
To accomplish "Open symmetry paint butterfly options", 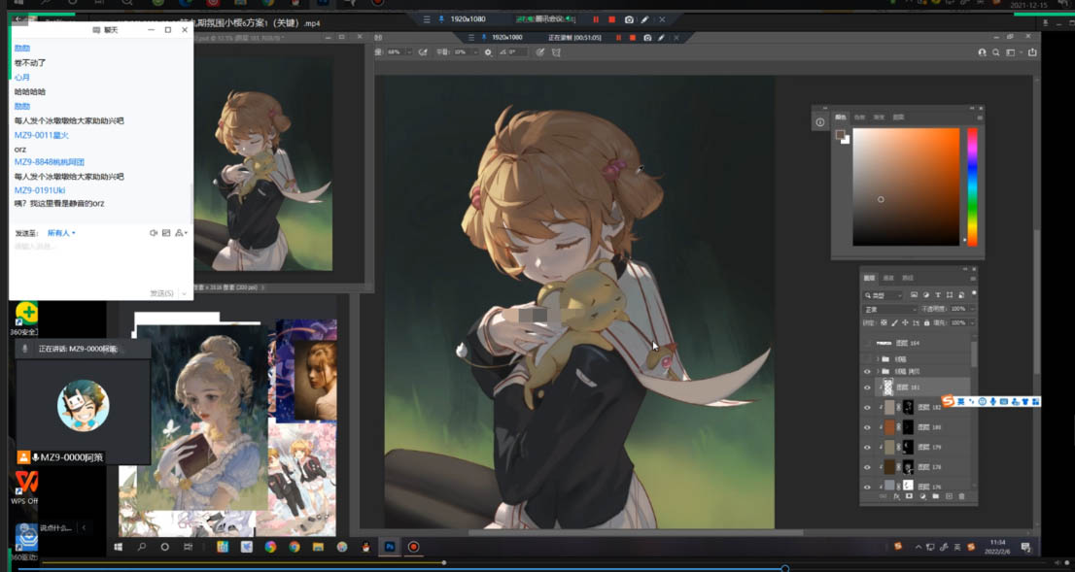I will tap(556, 52).
